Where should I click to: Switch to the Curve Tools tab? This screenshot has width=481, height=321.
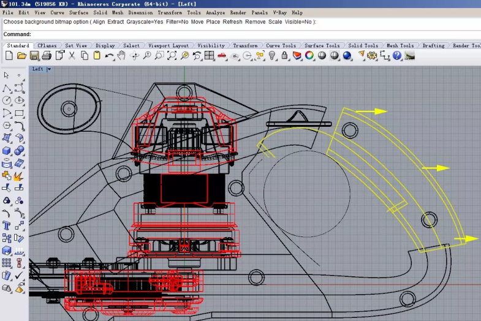point(281,45)
